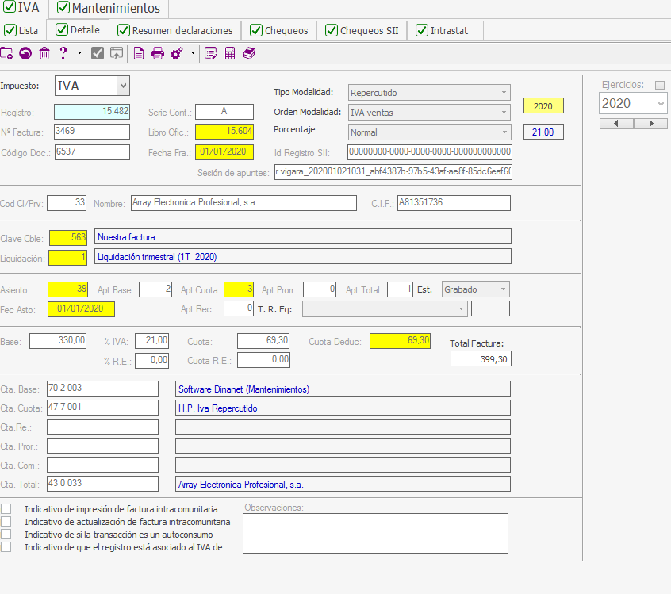The height and width of the screenshot is (594, 671).
Task: Go to previous year with left arrow
Action: (x=616, y=124)
